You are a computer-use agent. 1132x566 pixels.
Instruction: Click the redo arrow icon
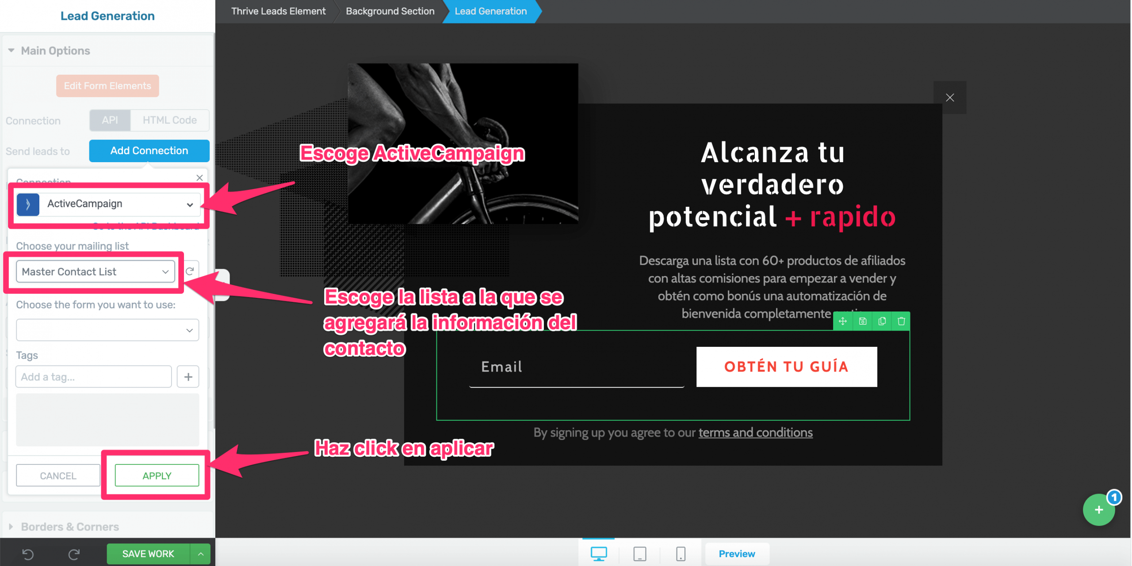tap(74, 554)
